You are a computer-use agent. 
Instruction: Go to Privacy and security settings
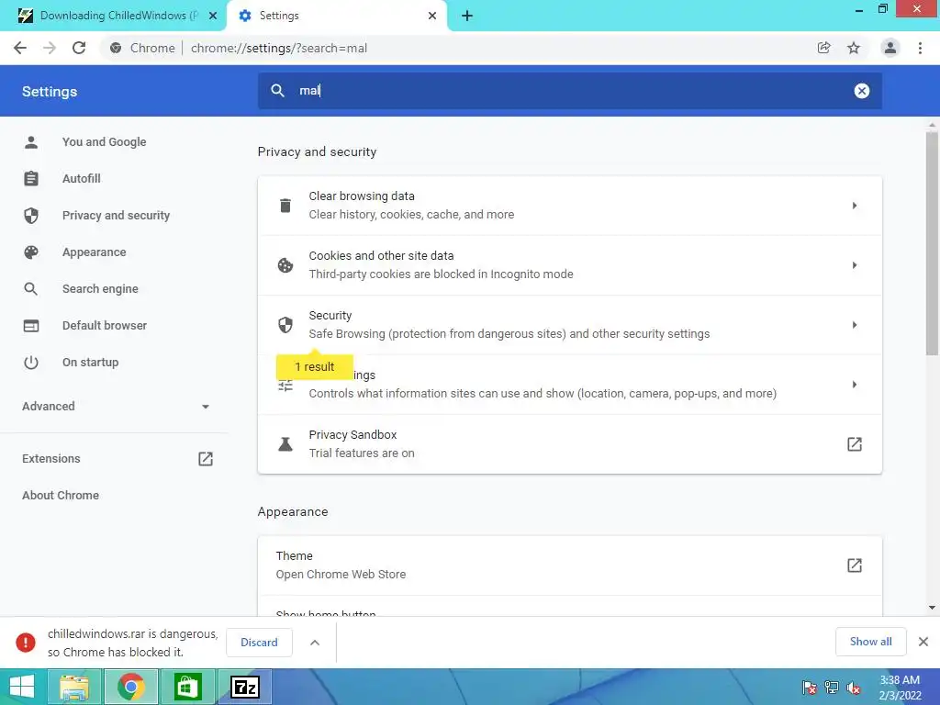[x=116, y=215]
